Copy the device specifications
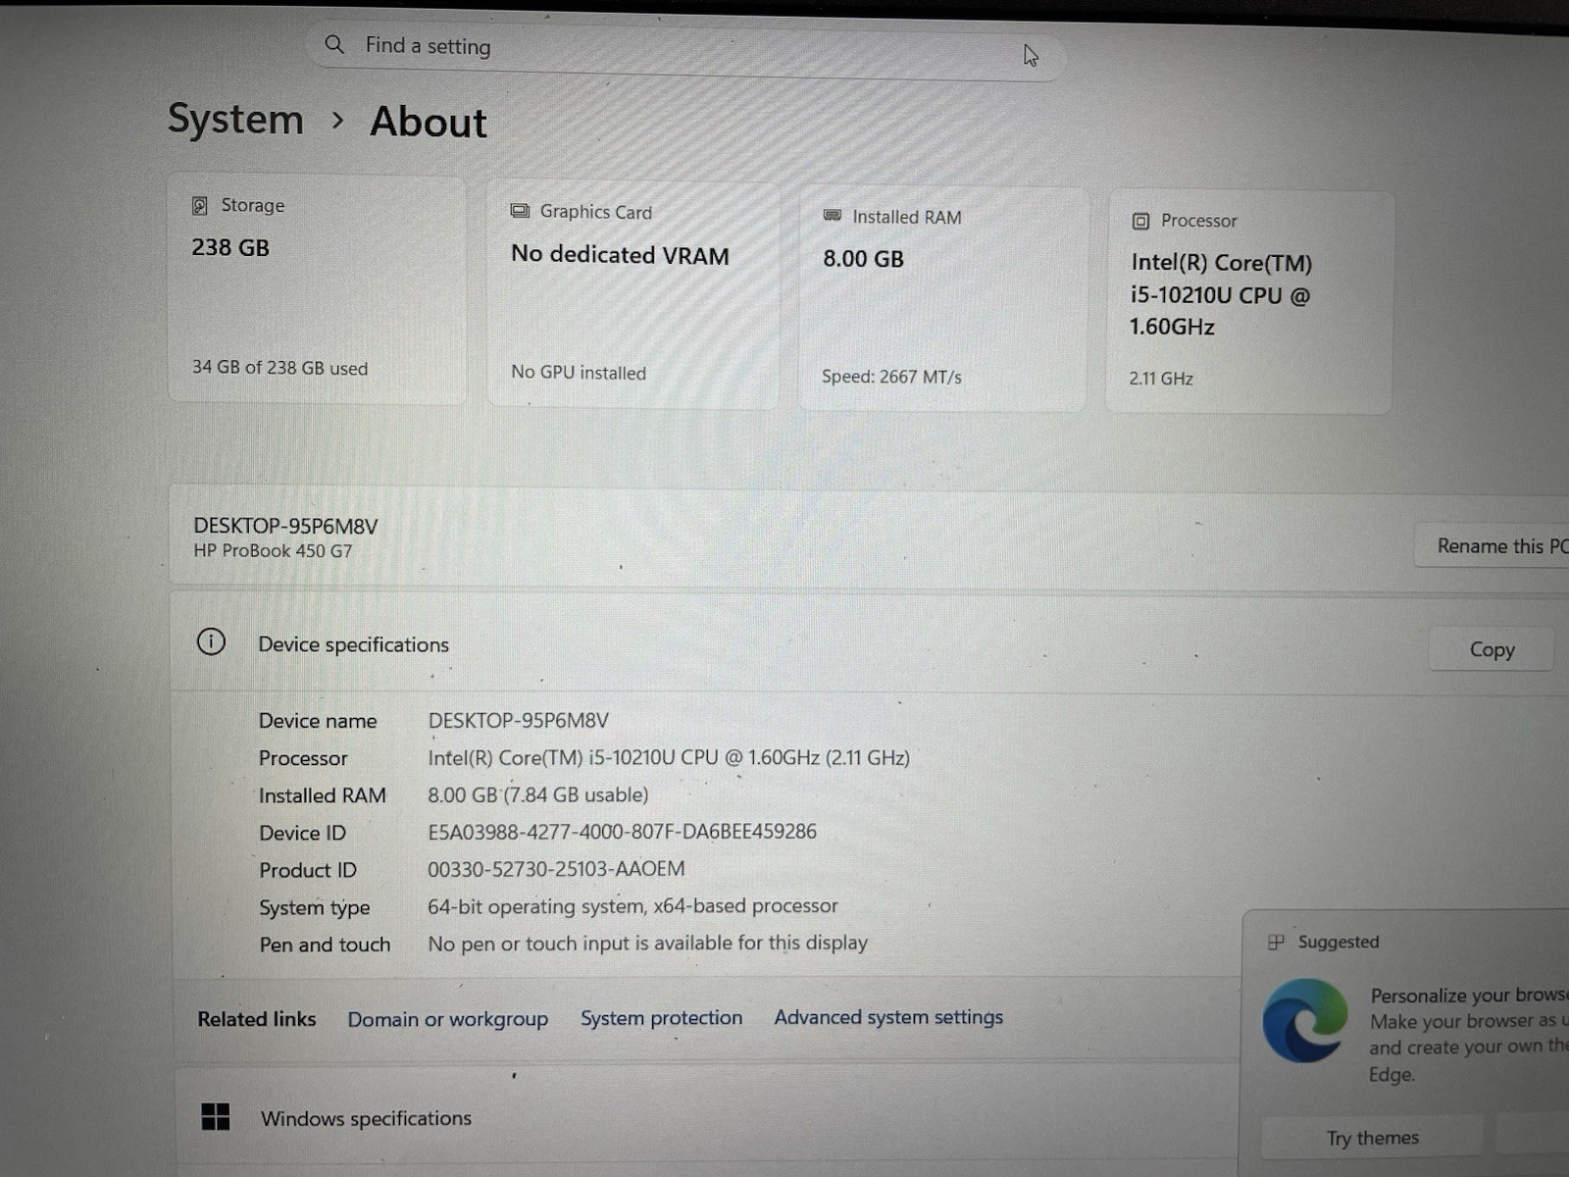Screen dimensions: 1569x1177 coord(1492,649)
